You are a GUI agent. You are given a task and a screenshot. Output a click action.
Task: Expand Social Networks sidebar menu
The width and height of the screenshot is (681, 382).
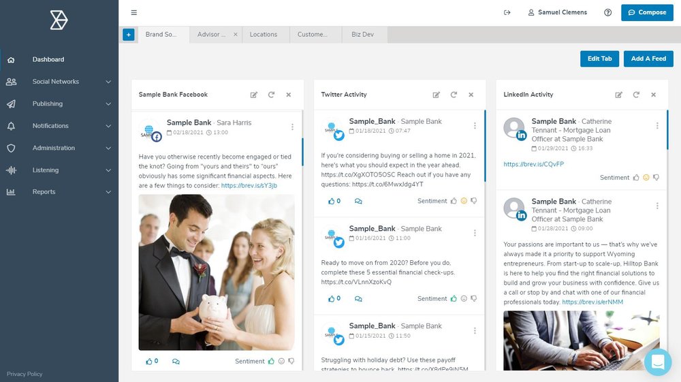(x=59, y=82)
